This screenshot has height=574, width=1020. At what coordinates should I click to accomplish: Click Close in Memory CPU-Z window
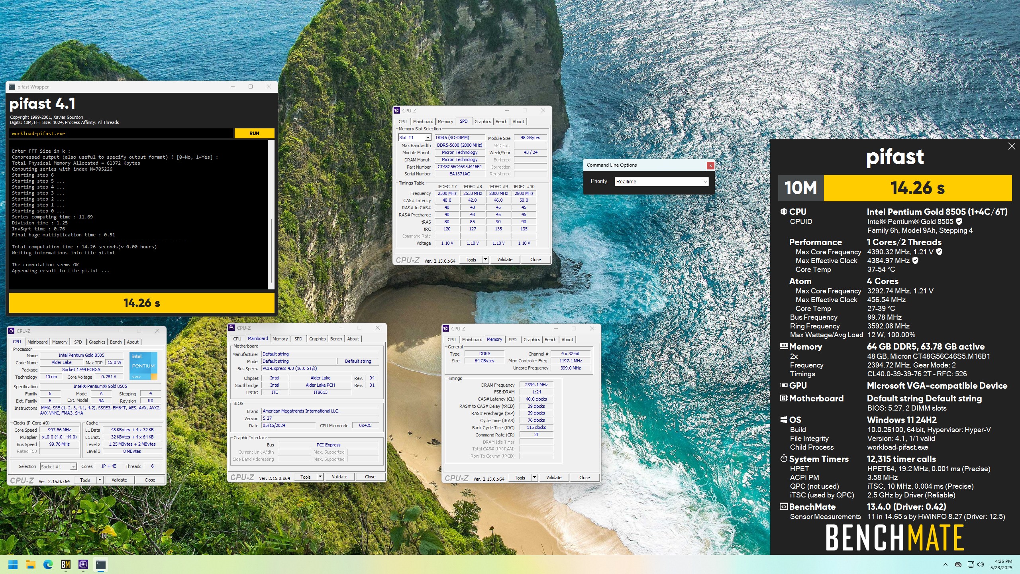tap(585, 478)
